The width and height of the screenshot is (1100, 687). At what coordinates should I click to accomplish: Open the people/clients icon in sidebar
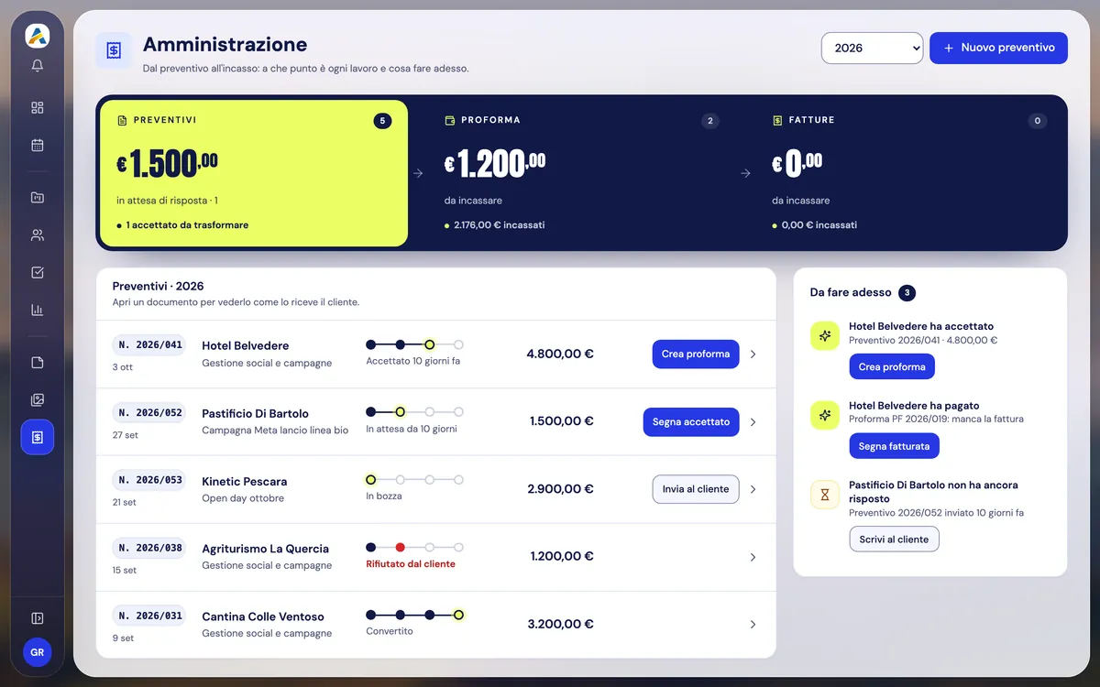38,234
